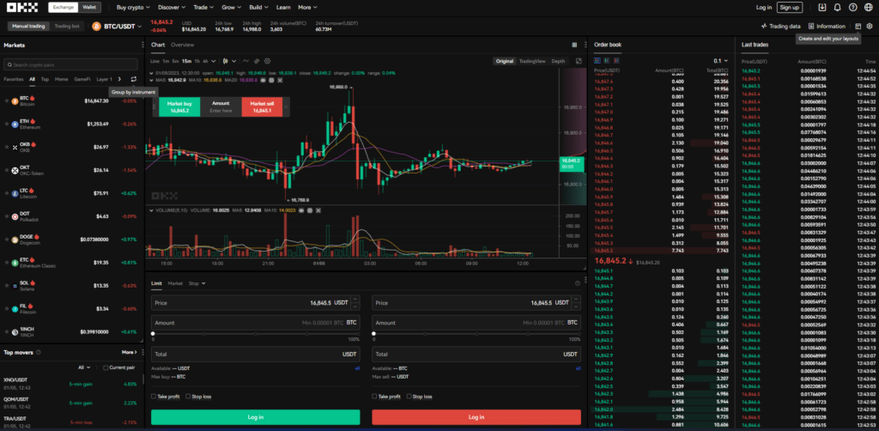Click the green Market buy button

[x=179, y=107]
